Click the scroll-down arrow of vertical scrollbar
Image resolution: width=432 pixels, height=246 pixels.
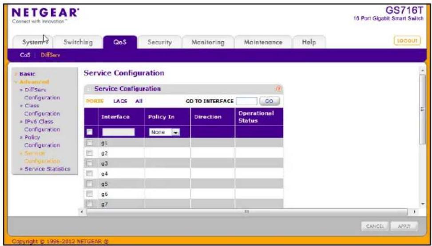coord(423,204)
